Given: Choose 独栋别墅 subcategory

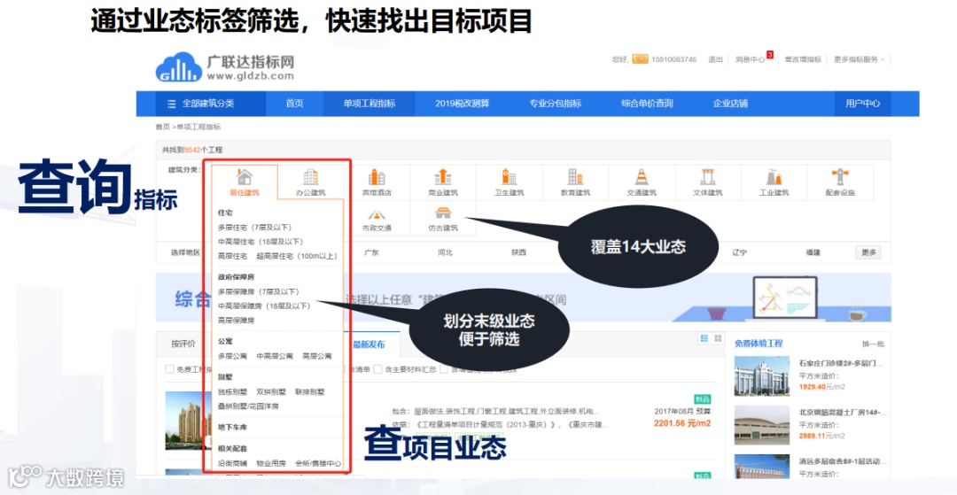Looking at the screenshot, I should pyautogui.click(x=232, y=392).
